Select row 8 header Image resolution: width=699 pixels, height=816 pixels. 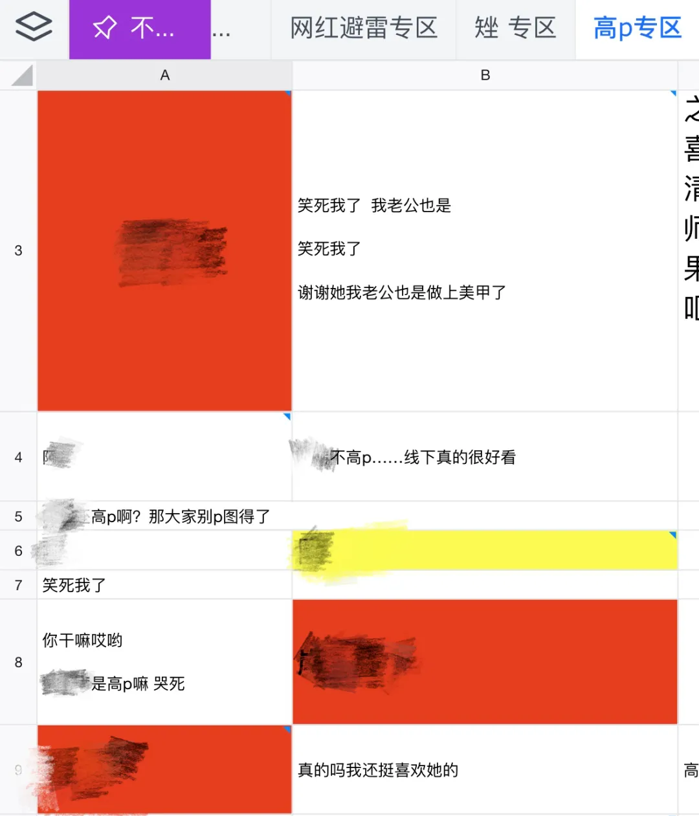[x=18, y=662]
